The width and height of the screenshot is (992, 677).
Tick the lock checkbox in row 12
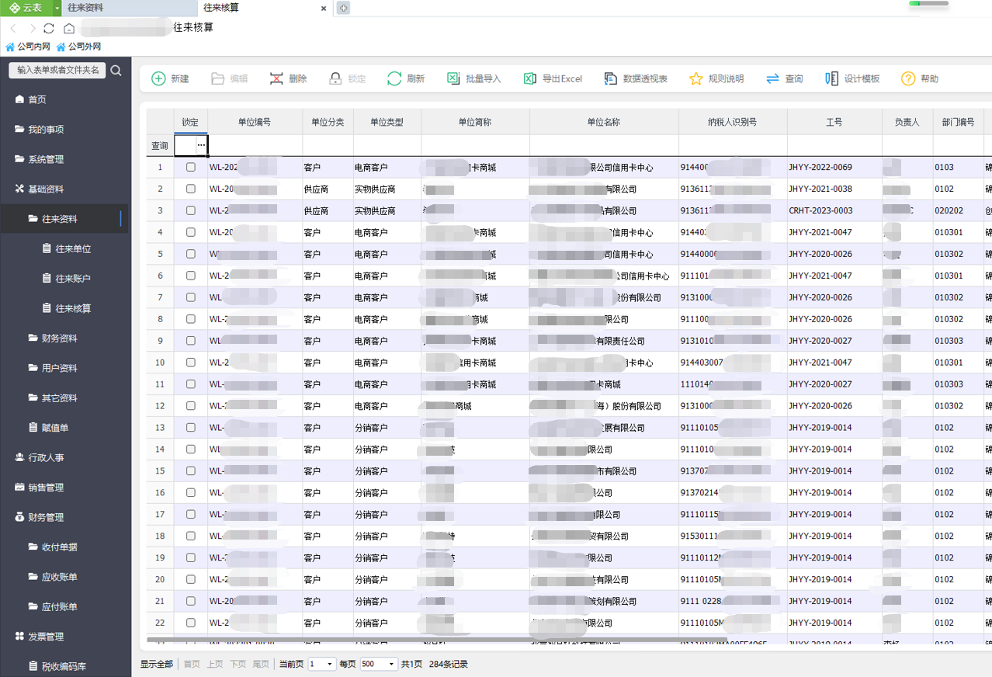pos(191,406)
